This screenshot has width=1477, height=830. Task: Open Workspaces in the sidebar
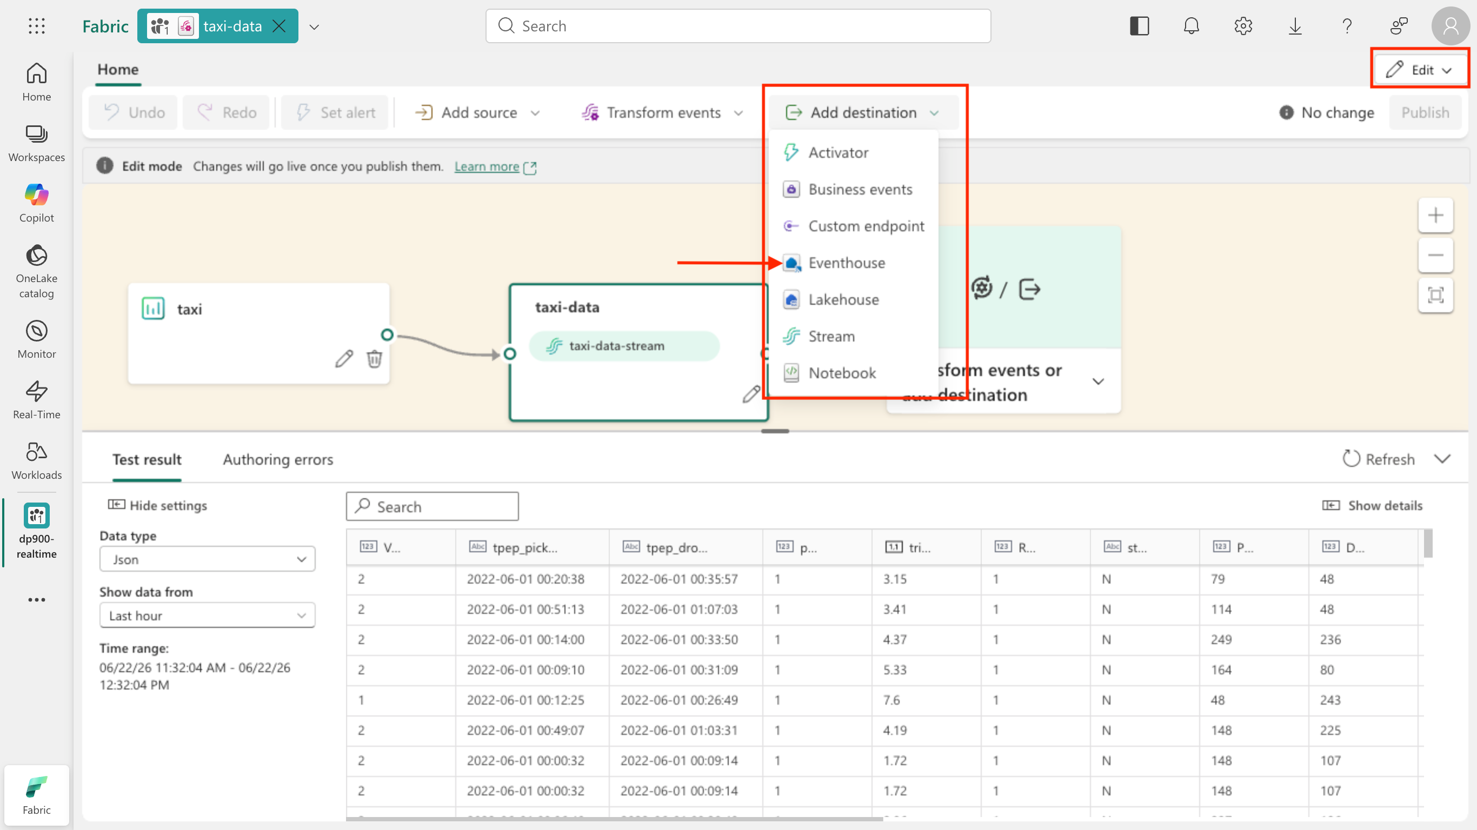(x=37, y=143)
